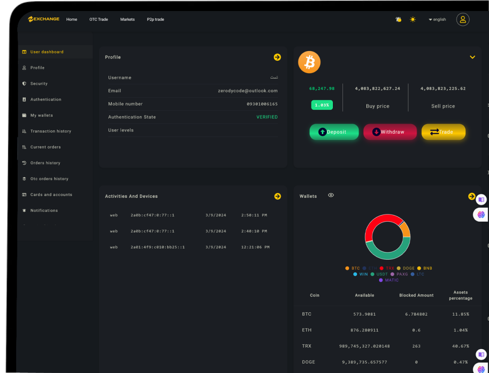Go to Markets in top navigation
489x373 pixels.
tap(128, 20)
